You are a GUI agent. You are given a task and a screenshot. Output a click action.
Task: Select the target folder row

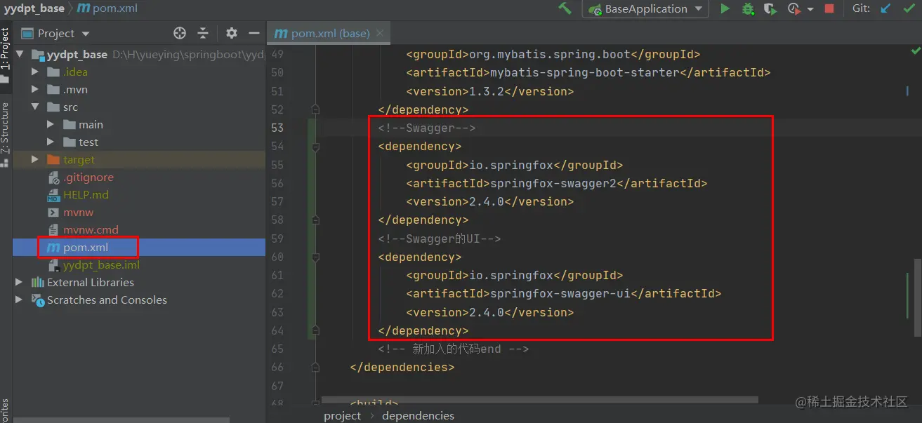[x=139, y=159]
